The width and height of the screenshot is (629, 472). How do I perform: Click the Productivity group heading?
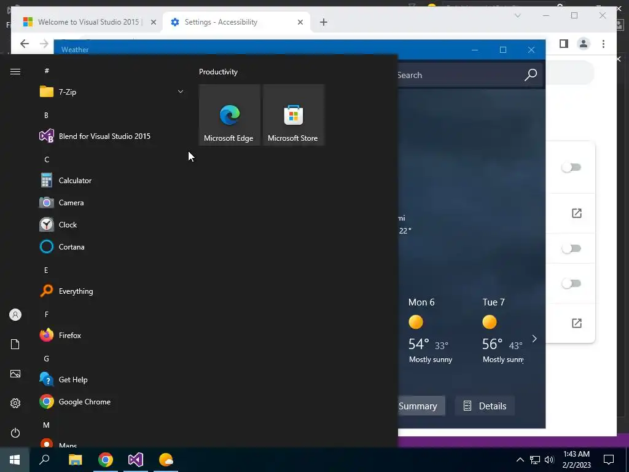pos(218,72)
